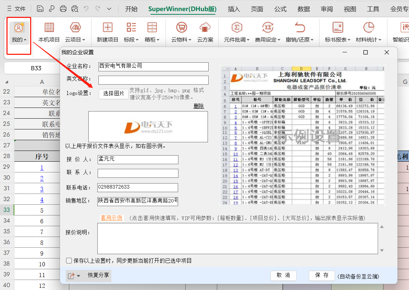Click the 删除 logo link
Image resolution: width=409 pixels, height=290 pixels.
pos(199,106)
